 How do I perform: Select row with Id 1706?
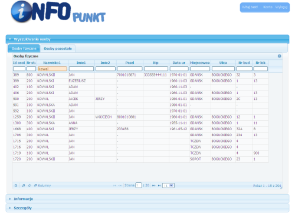coord(140,135)
